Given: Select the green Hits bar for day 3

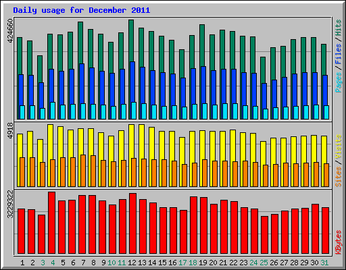Looking at the screenshot, I should [x=40, y=69].
